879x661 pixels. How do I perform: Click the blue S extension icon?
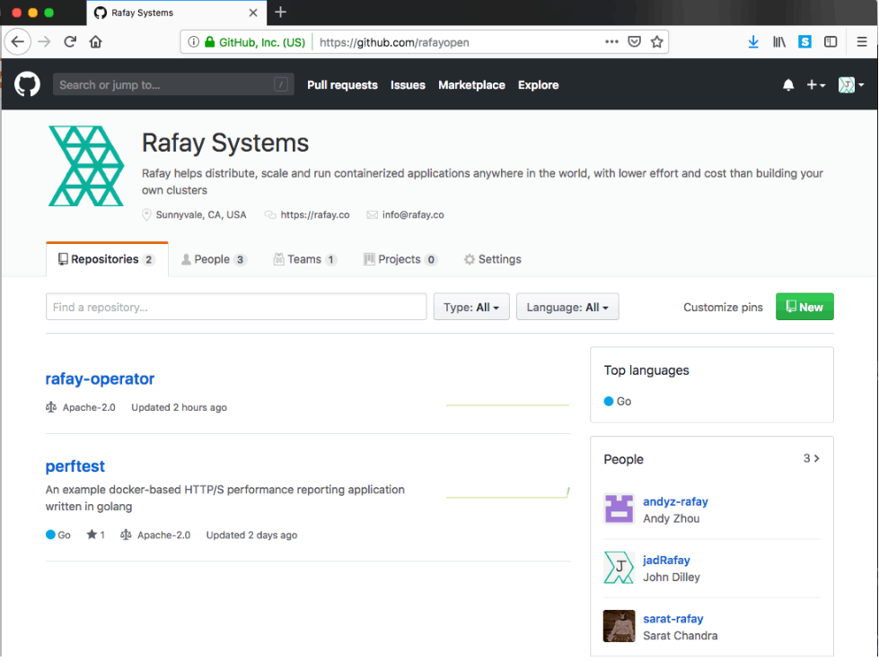click(805, 41)
